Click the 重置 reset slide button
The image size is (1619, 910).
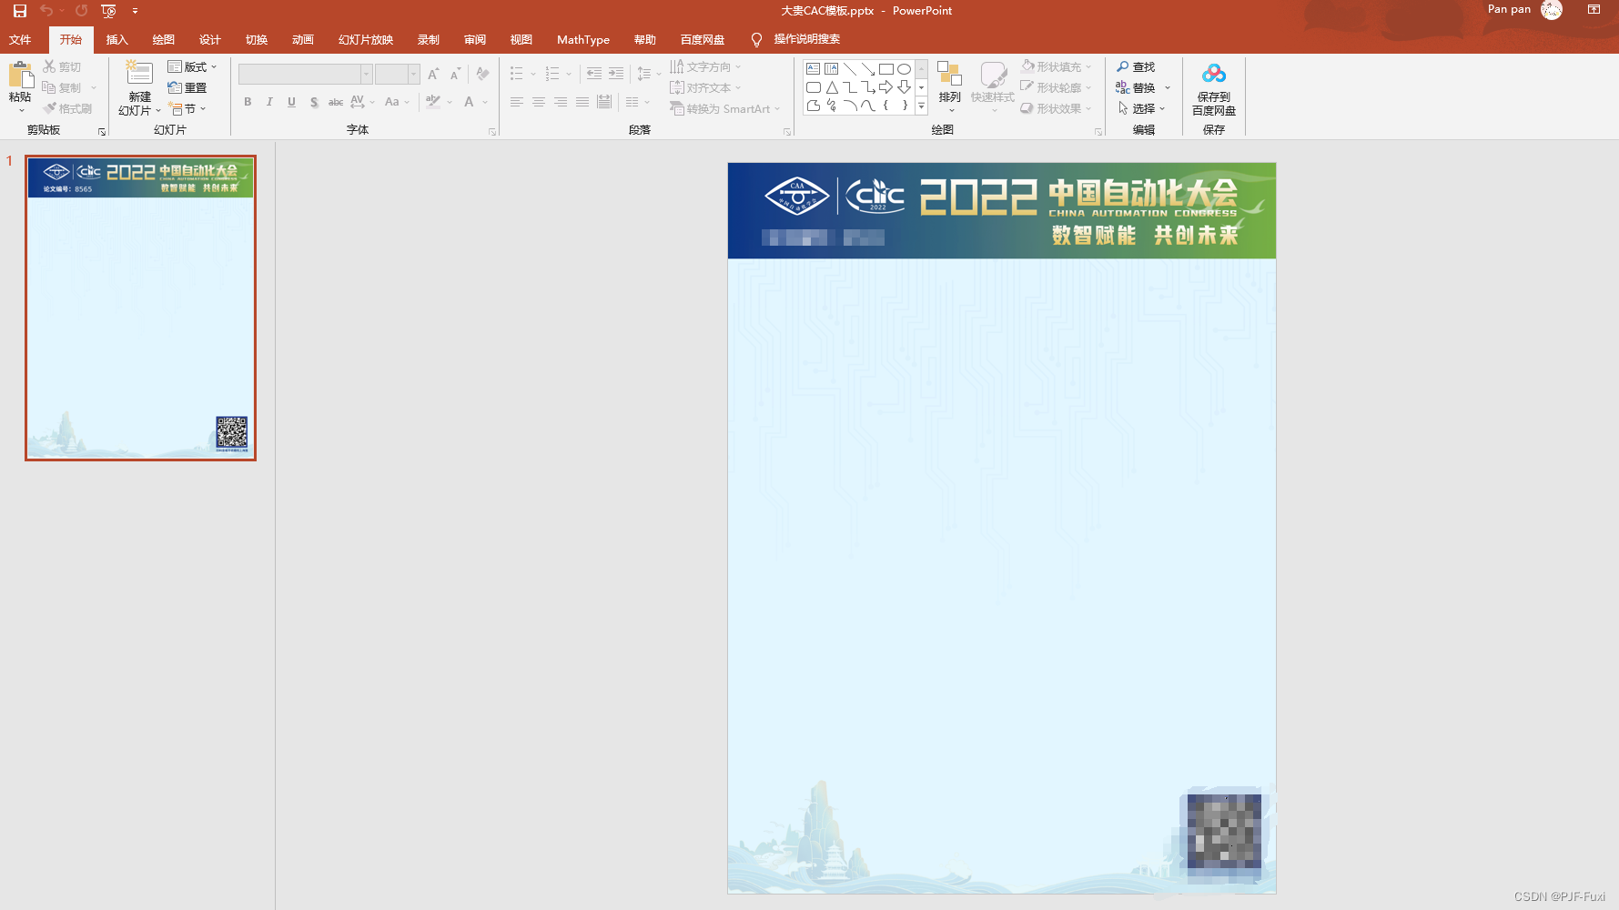coord(187,87)
